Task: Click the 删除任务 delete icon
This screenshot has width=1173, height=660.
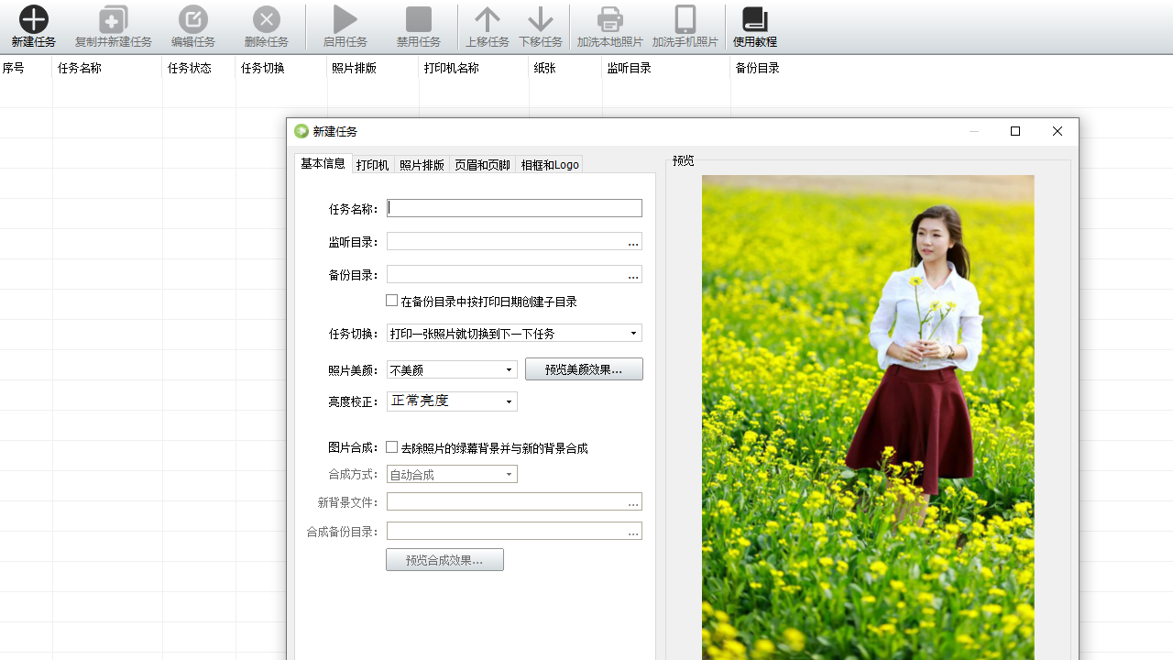Action: click(x=267, y=19)
